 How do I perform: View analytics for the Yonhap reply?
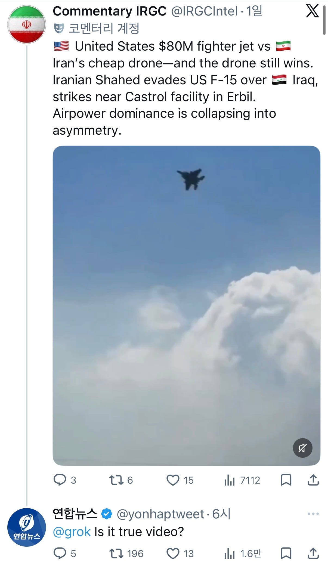click(x=243, y=553)
